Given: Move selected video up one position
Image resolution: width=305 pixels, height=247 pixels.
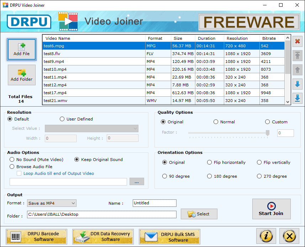Looking at the screenshot, I should coord(297,70).
